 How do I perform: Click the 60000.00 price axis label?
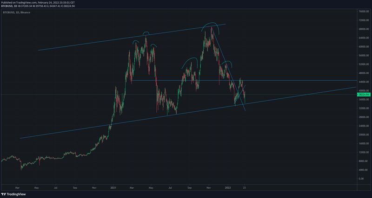pyautogui.click(x=363, y=47)
